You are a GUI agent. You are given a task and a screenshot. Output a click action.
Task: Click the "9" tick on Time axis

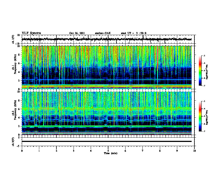[x=177, y=151]
